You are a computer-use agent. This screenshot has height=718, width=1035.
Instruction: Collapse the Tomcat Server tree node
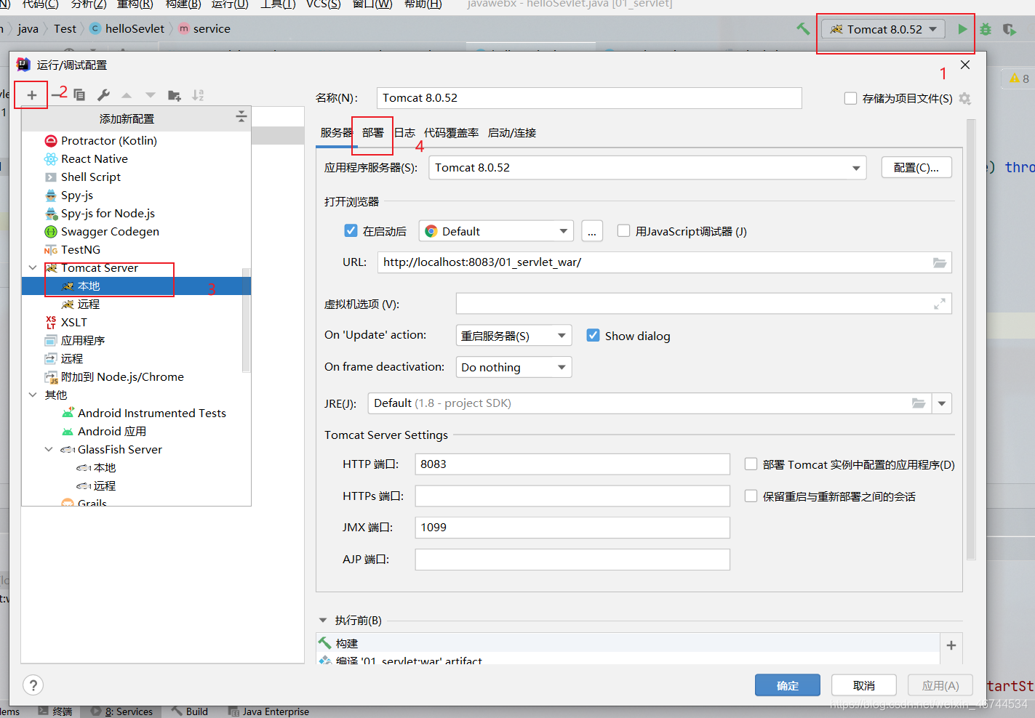pos(33,267)
